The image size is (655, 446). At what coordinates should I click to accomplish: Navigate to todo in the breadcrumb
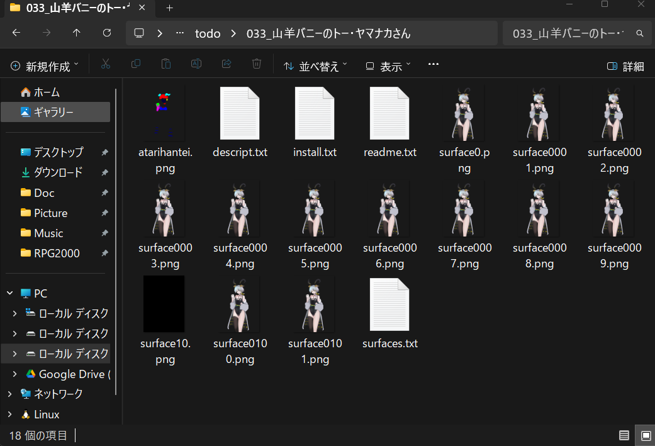click(208, 33)
